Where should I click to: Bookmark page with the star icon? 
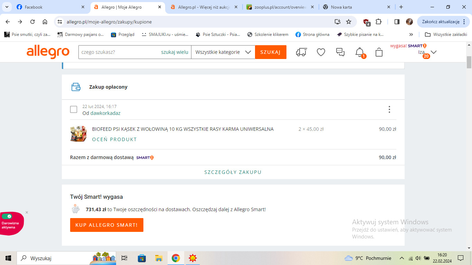349,22
